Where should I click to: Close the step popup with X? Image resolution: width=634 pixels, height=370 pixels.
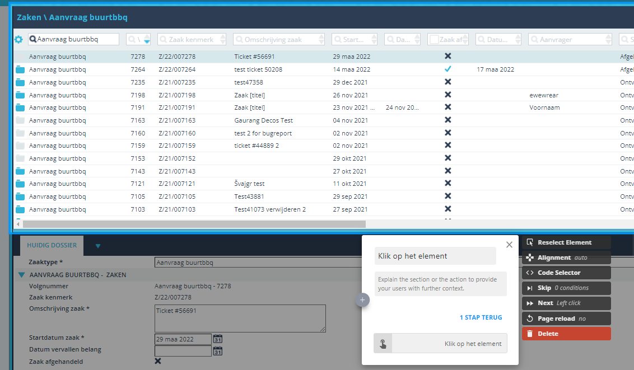[509, 245]
